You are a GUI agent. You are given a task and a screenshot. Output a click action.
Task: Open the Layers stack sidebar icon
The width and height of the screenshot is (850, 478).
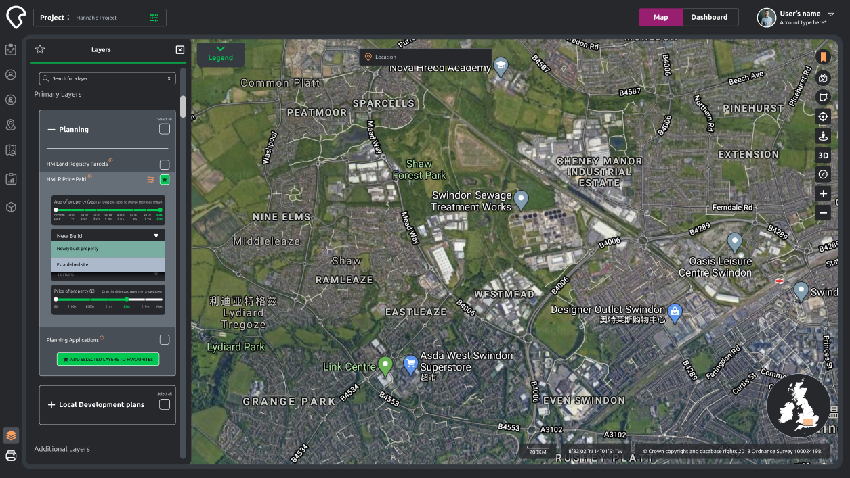tap(11, 435)
